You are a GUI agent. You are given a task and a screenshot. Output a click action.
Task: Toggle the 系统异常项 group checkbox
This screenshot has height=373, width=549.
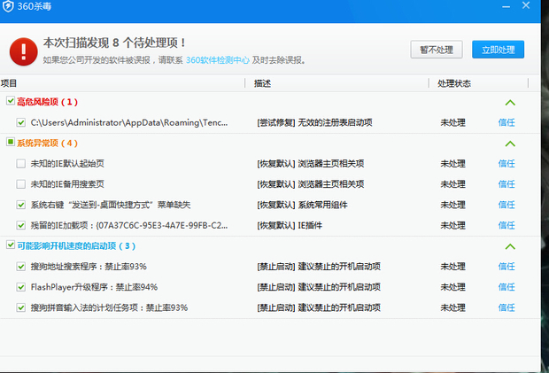pyautogui.click(x=10, y=143)
